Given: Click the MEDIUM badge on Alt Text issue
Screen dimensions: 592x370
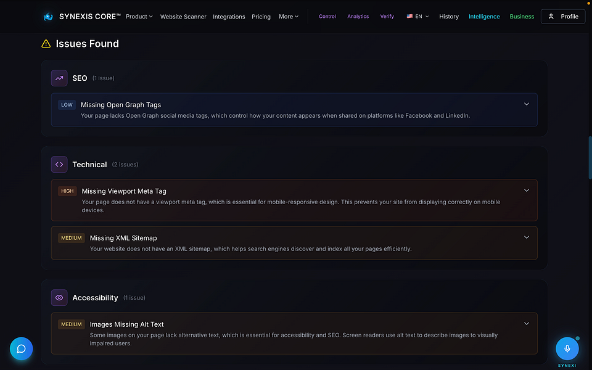Looking at the screenshot, I should coord(72,325).
